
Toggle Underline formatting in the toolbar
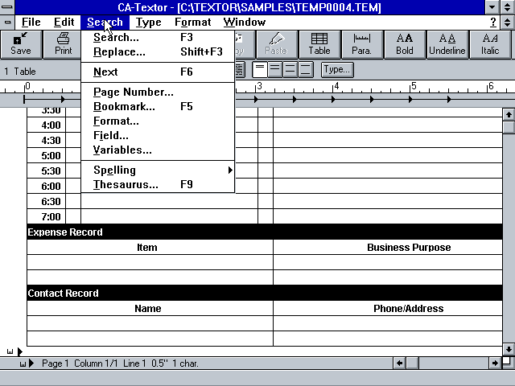[447, 45]
